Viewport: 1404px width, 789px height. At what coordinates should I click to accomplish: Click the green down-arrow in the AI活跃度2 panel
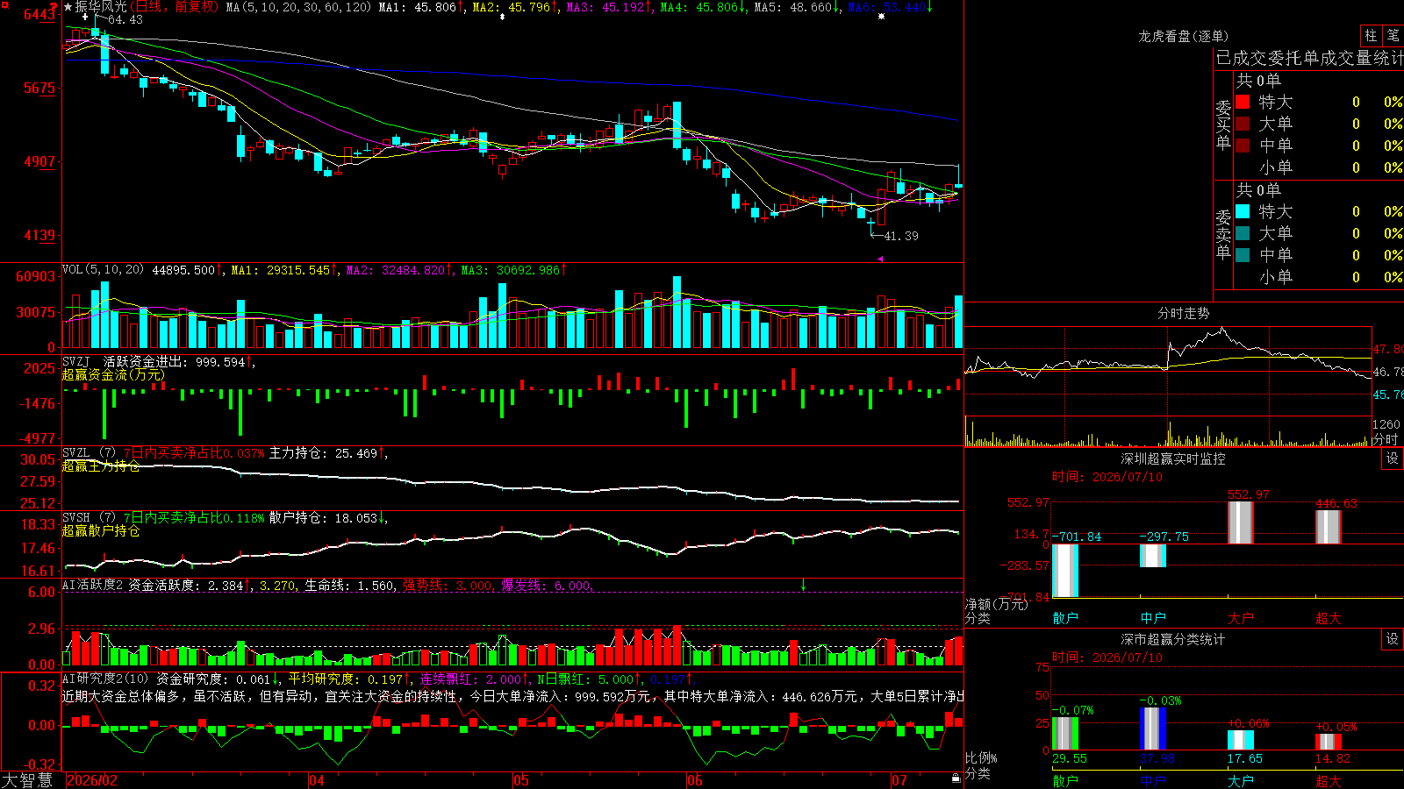803,585
